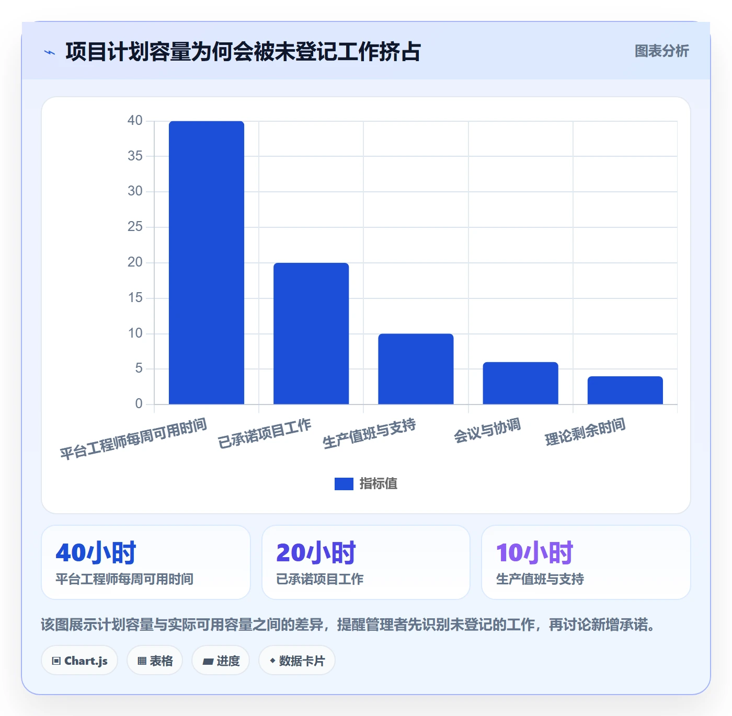The height and width of the screenshot is (716, 732).
Task: Click the description sentence starting with 该图展示
Action: click(349, 625)
